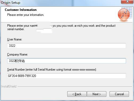Screen dimensions: 134x101
Task: Go back with the Back button
Action: (77, 94)
